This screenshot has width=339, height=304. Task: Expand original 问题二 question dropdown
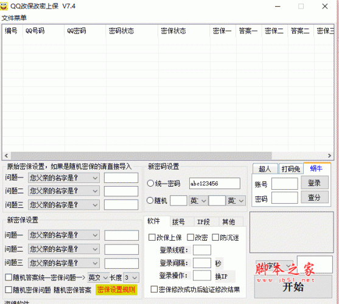[x=64, y=191]
